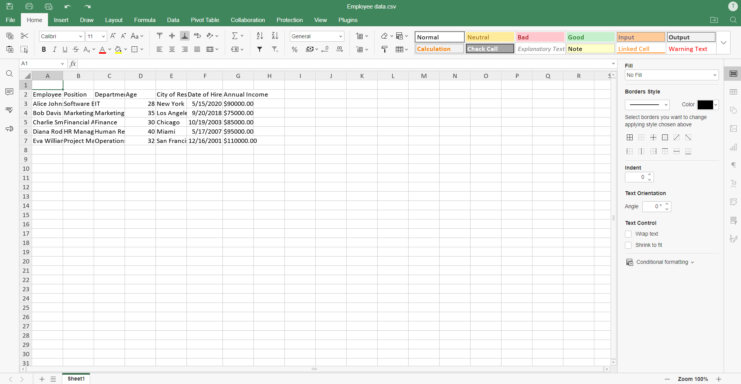This screenshot has height=384, width=741.
Task: Open the No Fill dropdown
Action: pyautogui.click(x=672, y=75)
